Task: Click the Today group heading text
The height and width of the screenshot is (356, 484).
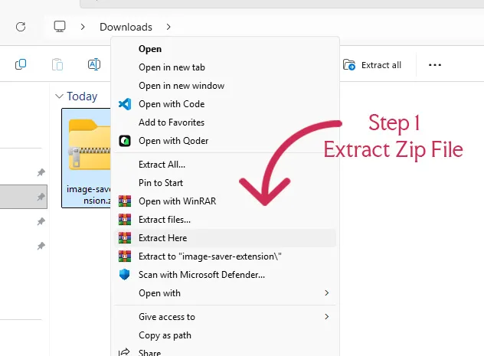Action: (x=82, y=96)
